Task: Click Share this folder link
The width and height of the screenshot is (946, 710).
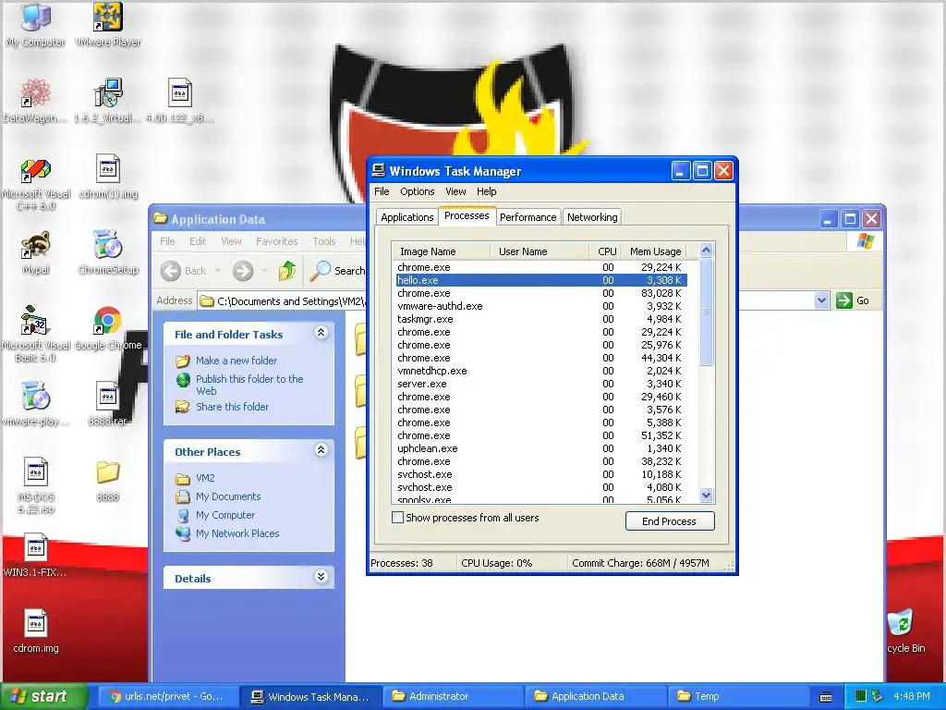Action: (x=232, y=407)
